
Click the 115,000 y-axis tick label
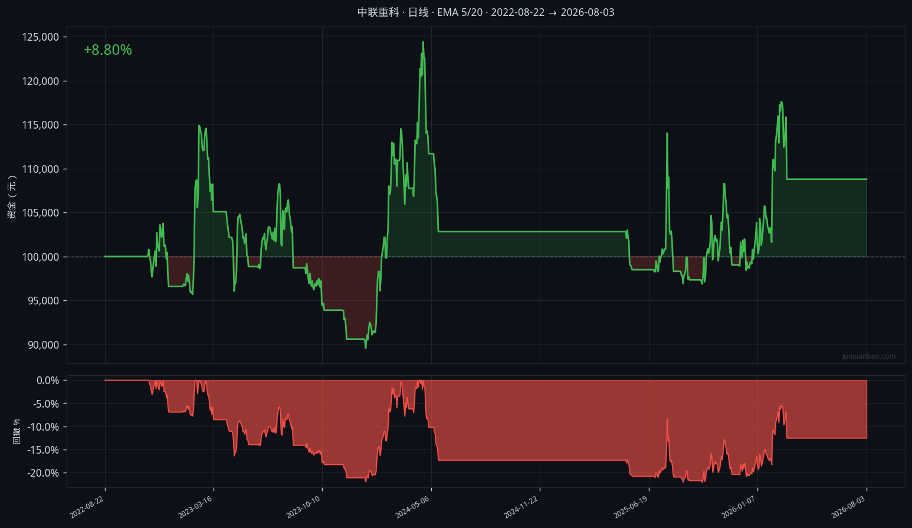(41, 125)
